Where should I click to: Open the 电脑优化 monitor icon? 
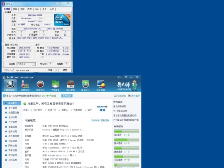point(85,84)
